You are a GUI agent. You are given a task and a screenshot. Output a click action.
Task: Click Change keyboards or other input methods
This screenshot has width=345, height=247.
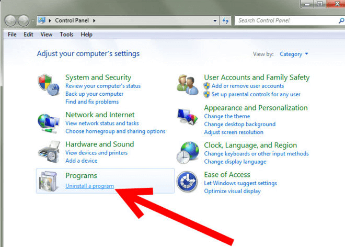tap(256, 153)
